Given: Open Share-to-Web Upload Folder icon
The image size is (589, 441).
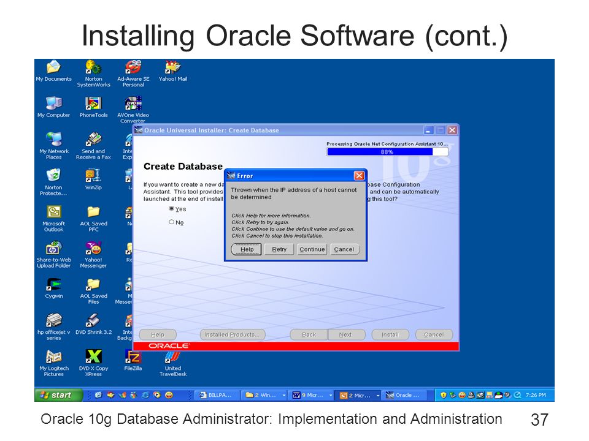Looking at the screenshot, I should [x=54, y=255].
